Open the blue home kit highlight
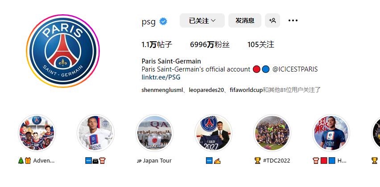Viewport: 380px width, 187px height. 331,133
